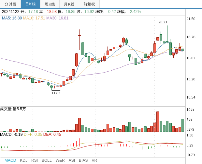Switch to the 分时图 tab

(10, 4)
